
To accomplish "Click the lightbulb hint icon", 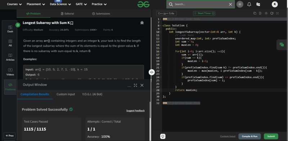I will (x=163, y=136).
